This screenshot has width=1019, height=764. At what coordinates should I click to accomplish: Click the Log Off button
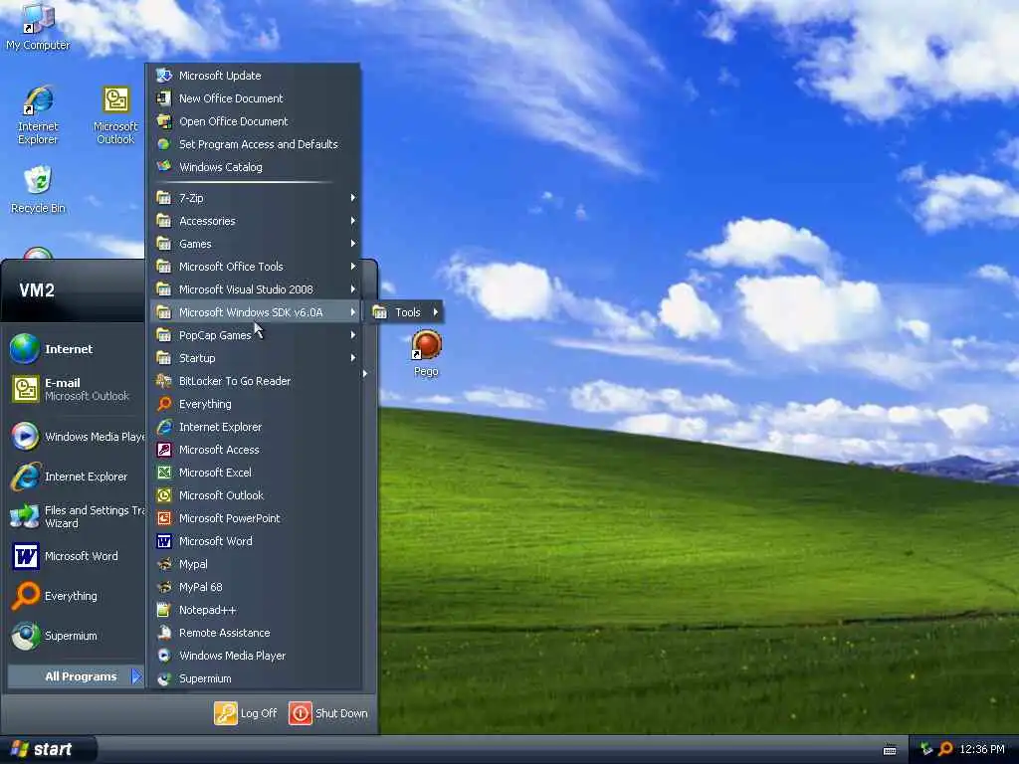pyautogui.click(x=247, y=713)
